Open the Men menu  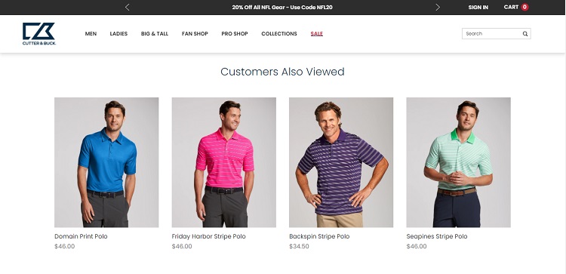(91, 33)
